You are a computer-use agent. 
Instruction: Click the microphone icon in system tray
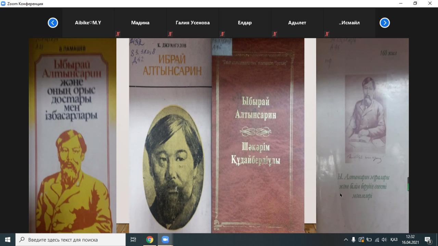[353, 240]
